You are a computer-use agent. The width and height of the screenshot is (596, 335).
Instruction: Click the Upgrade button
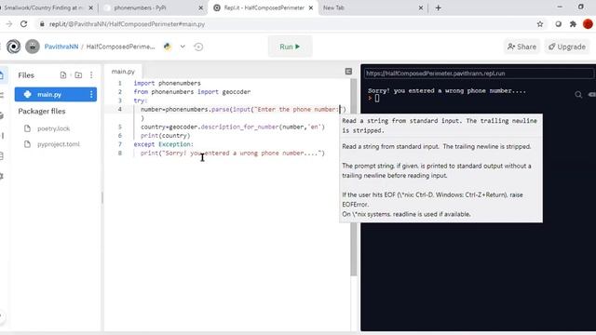(x=567, y=47)
